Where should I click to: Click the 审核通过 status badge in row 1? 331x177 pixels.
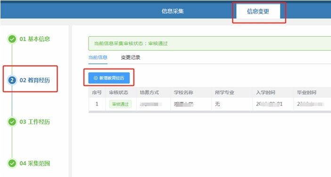pos(120,104)
